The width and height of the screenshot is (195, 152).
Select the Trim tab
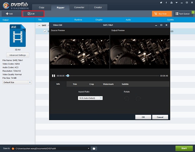[75, 84]
